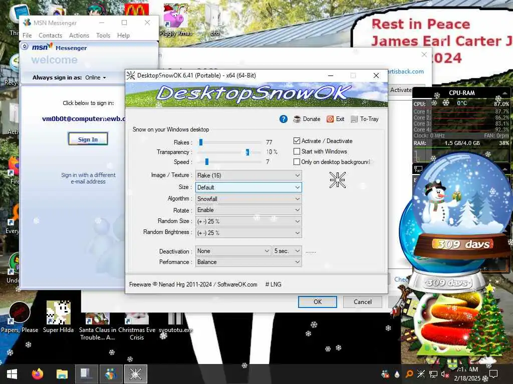Open the Image / Texture dropdown
Viewport: 513px width, 384px height.
(x=248, y=175)
